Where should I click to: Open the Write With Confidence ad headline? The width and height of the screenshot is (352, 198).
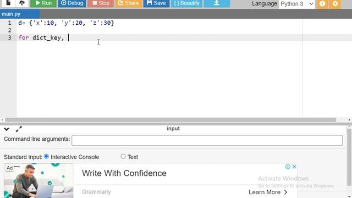(124, 173)
